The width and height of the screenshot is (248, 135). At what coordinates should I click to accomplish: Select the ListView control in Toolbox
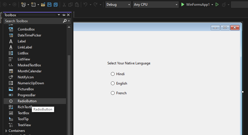pos(24,59)
